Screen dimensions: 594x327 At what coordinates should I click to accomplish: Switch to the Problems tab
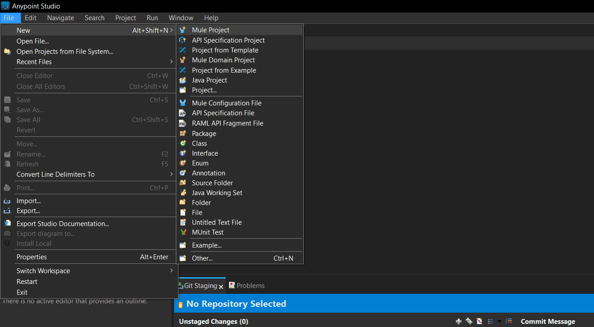[x=247, y=286]
